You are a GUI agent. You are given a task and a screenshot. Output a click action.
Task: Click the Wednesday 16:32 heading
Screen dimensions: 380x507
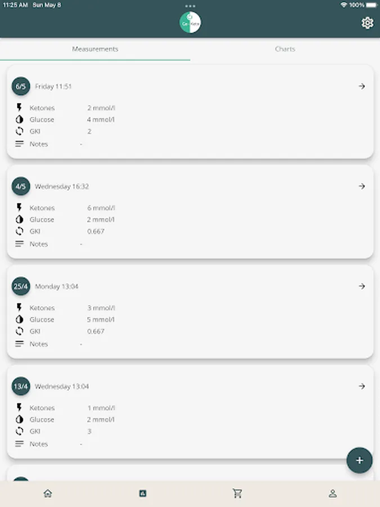pos(62,186)
